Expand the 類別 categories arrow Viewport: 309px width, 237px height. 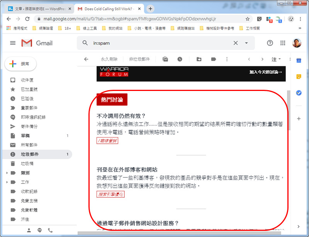click(7, 173)
